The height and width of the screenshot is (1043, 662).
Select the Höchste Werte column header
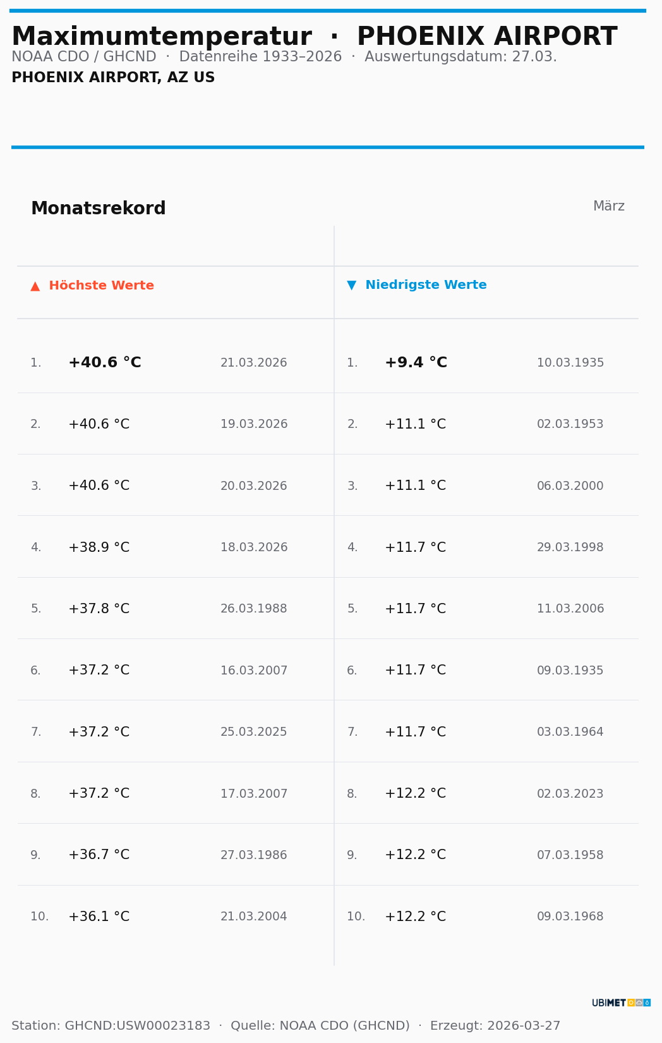pyautogui.click(x=101, y=286)
